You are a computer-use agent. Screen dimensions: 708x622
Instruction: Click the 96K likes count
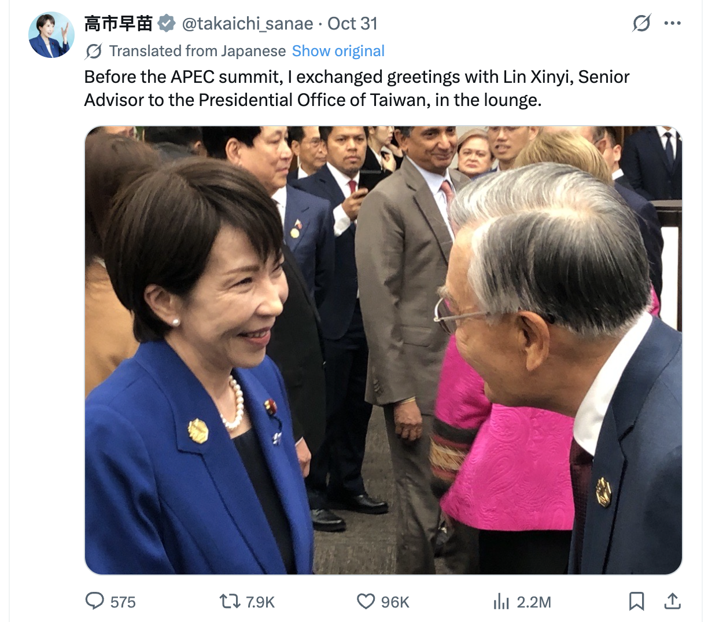tap(395, 602)
